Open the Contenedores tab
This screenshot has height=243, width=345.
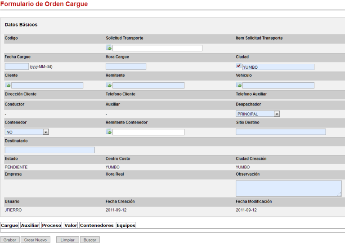tap(97, 225)
